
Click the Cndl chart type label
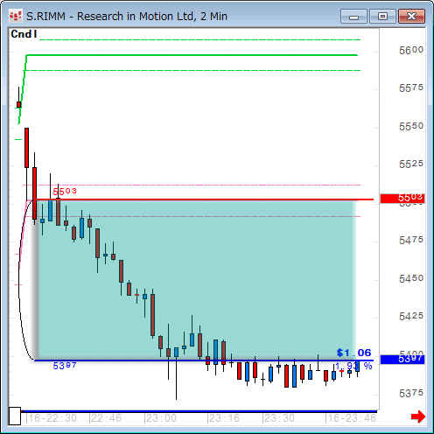pyautogui.click(x=24, y=34)
